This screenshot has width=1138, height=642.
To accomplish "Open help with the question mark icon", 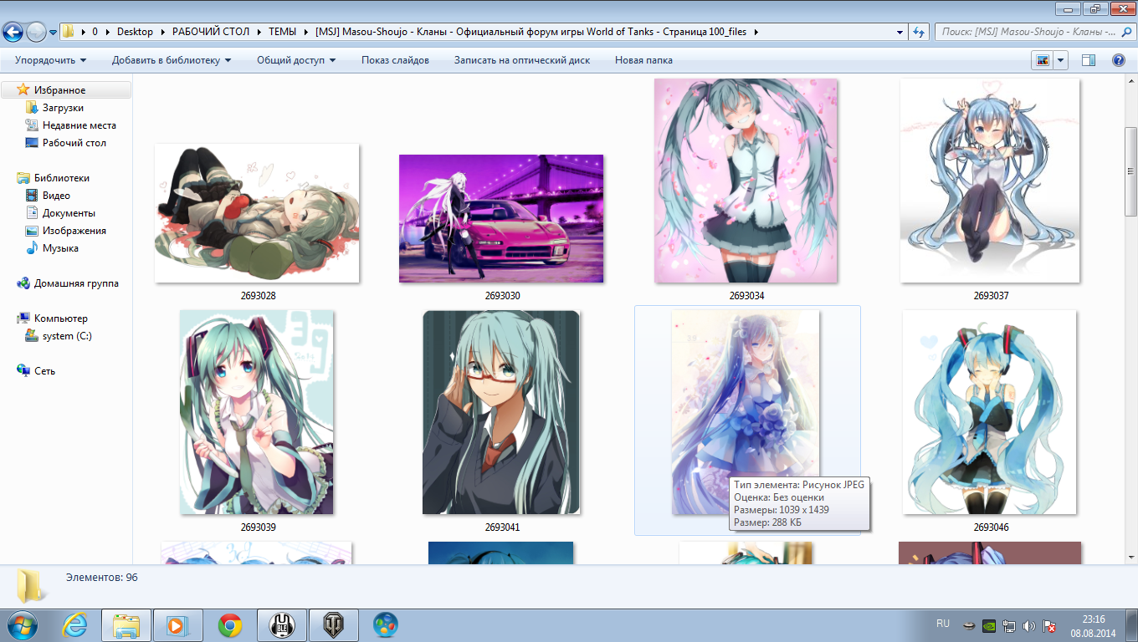I will (1118, 60).
